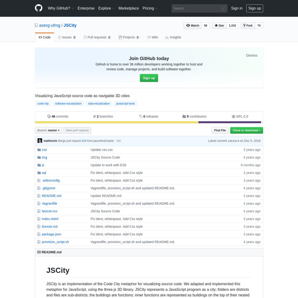298x298 pixels.
Task: Click the GitHub octocat logo
Action: pos(38,8)
